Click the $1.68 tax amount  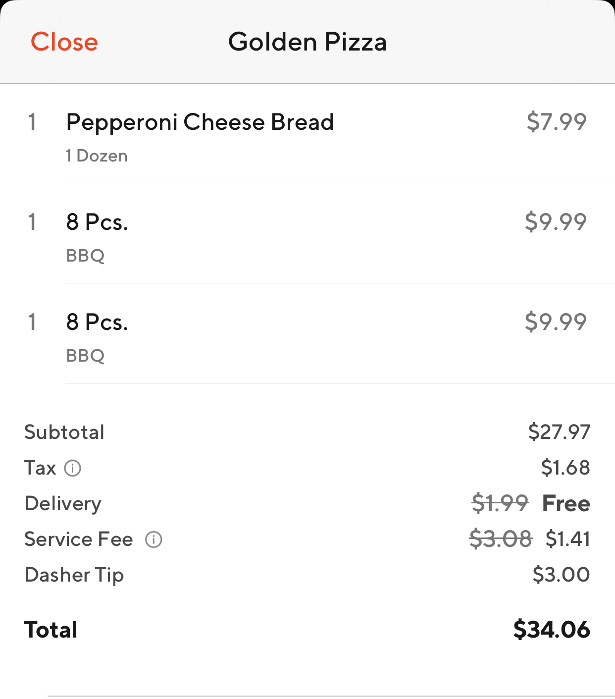565,468
